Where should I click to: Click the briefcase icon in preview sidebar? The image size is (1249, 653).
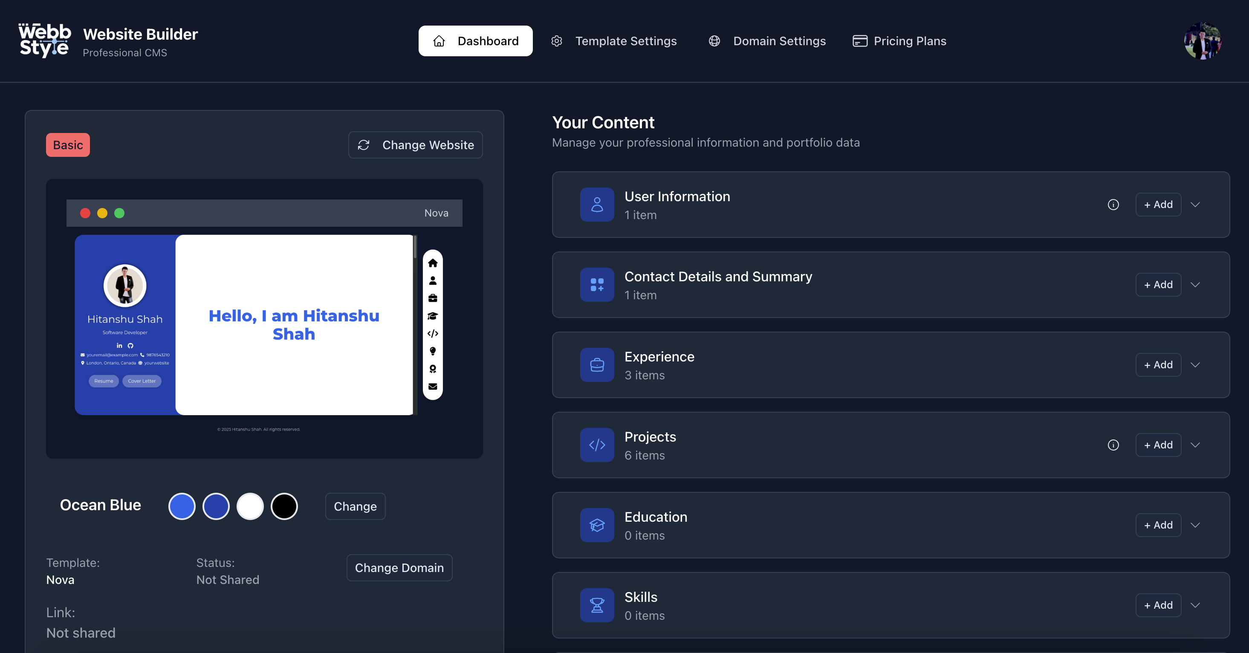(433, 298)
